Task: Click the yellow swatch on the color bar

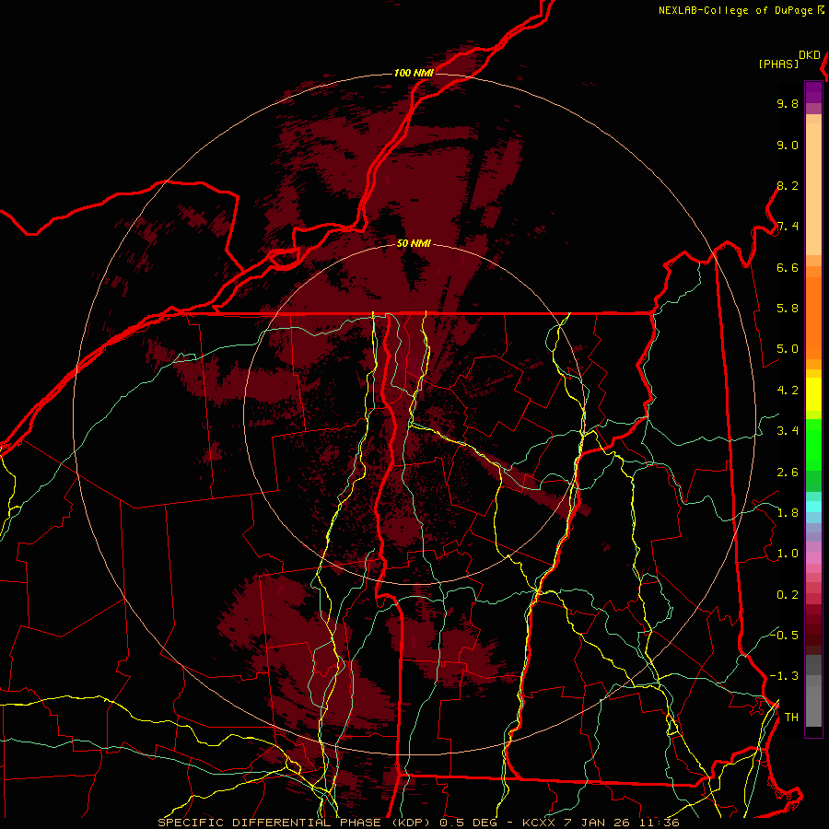Action: pyautogui.click(x=813, y=394)
